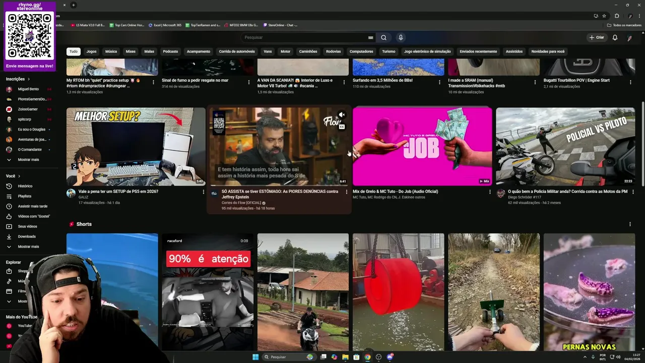Click the YouTube search input field

(x=305, y=37)
